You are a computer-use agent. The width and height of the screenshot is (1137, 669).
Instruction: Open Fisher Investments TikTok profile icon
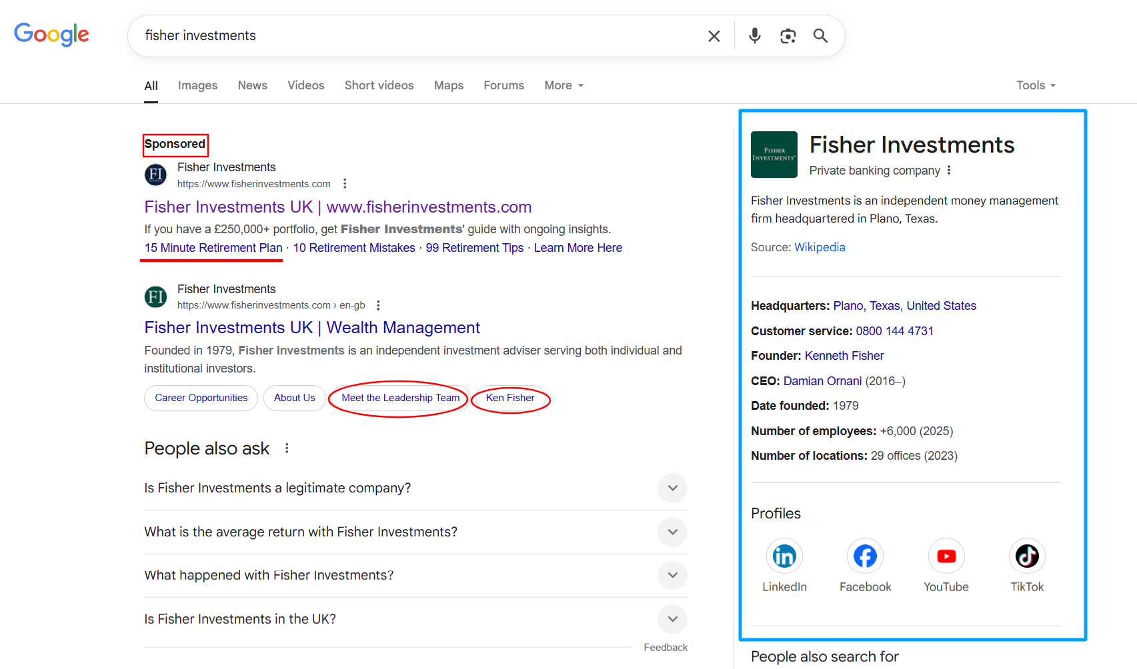[x=1026, y=556]
